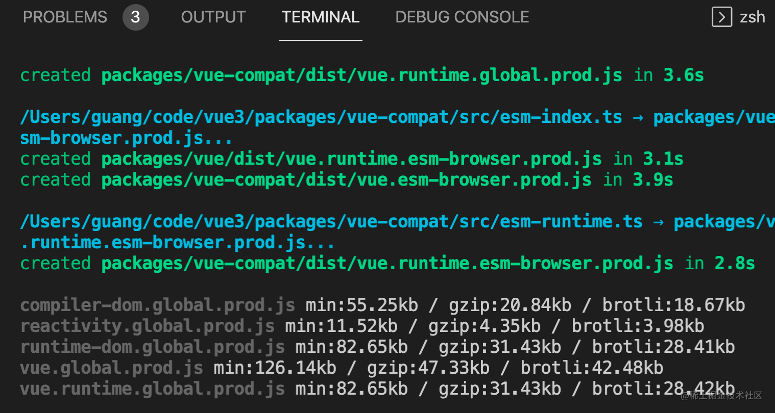Click the wrapped sm-browser.prod.js... line
This screenshot has height=413, width=775.
(126, 138)
